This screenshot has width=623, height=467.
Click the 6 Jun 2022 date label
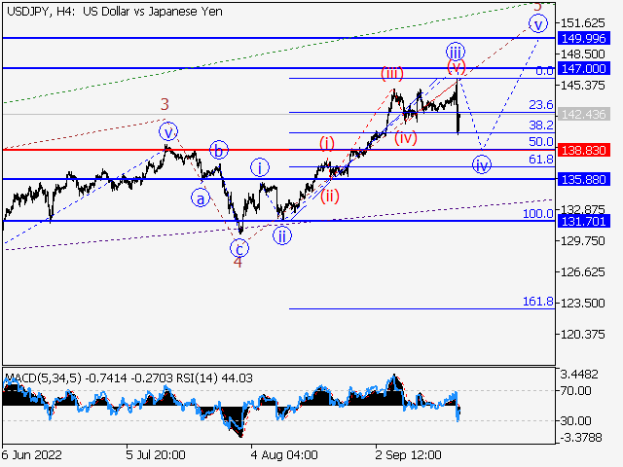coord(31,454)
